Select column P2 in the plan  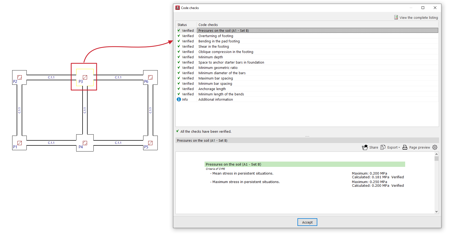pyautogui.click(x=19, y=77)
